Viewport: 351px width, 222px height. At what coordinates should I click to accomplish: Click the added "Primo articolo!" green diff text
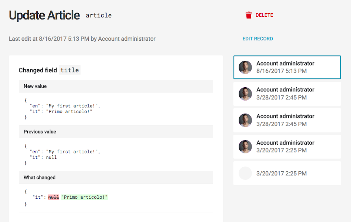coord(84,197)
